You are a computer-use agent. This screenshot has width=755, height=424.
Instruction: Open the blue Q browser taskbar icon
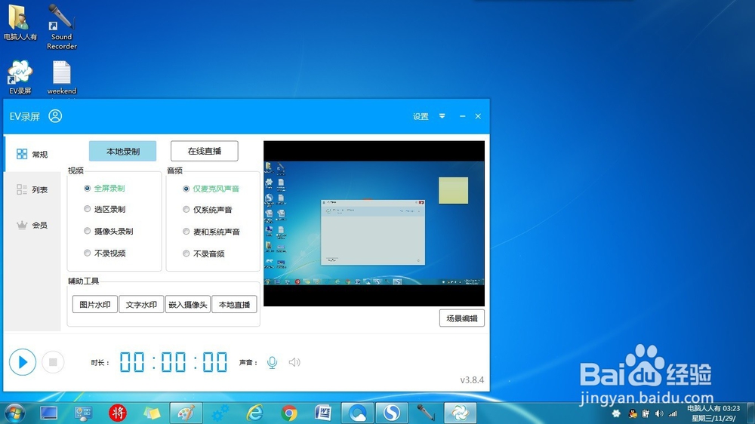pos(358,413)
